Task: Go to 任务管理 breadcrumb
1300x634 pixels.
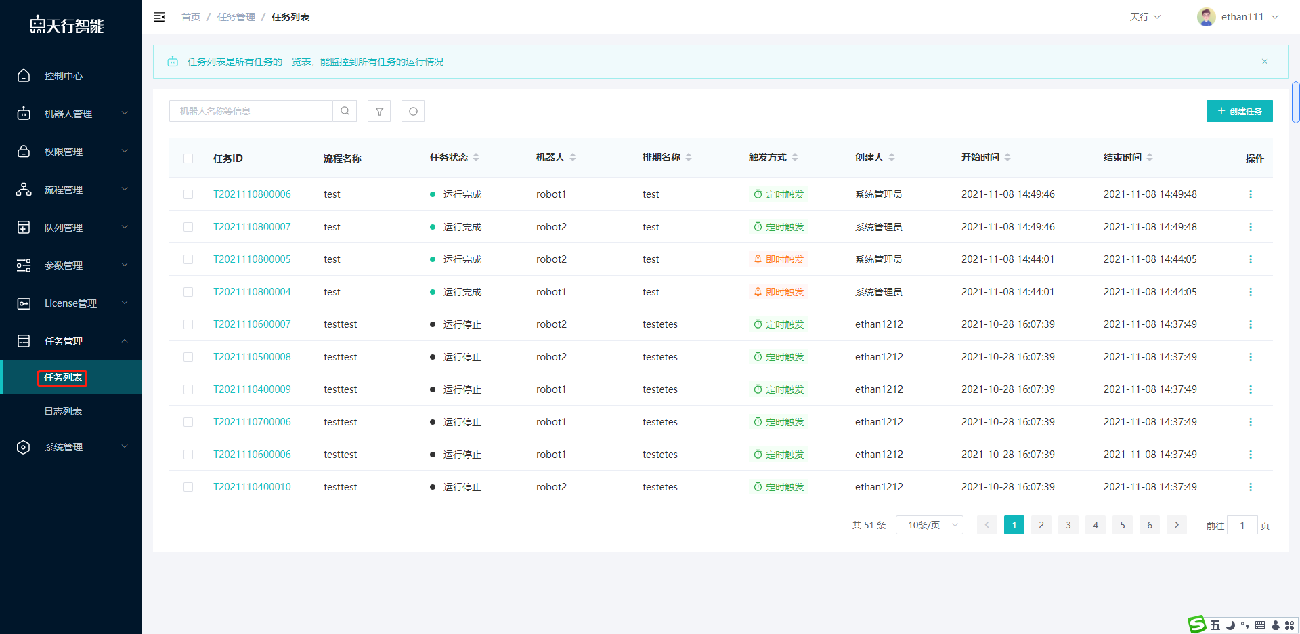Action: (236, 17)
